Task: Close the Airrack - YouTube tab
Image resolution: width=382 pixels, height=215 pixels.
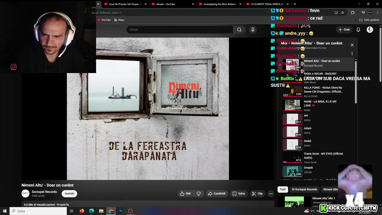Action: point(193,4)
